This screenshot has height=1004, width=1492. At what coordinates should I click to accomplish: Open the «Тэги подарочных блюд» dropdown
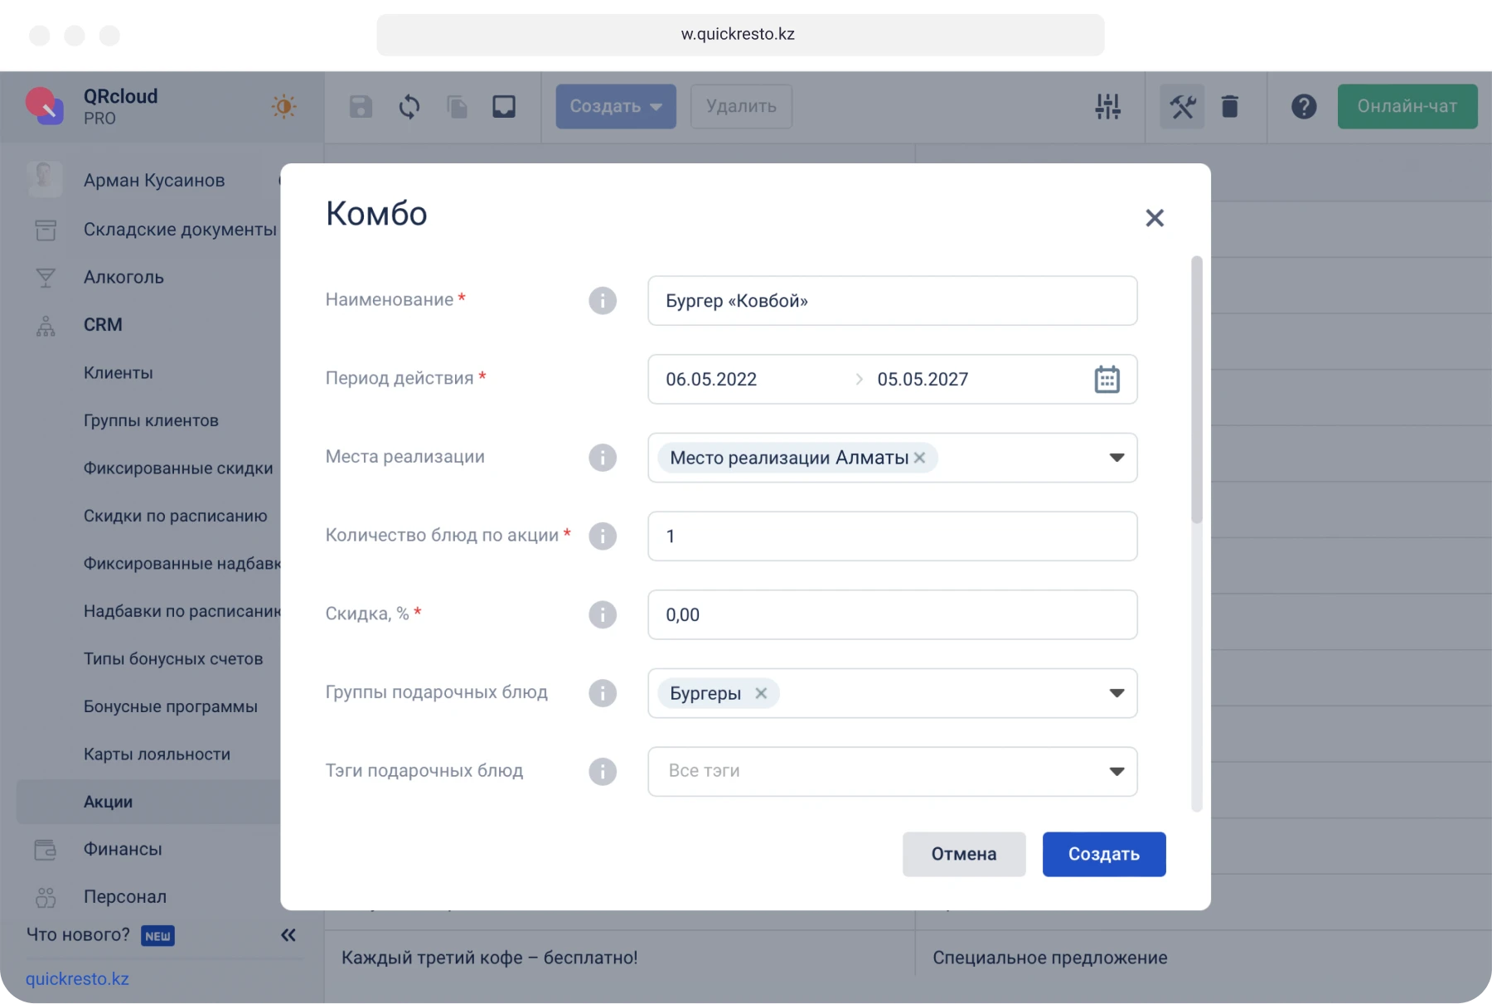pos(1117,771)
